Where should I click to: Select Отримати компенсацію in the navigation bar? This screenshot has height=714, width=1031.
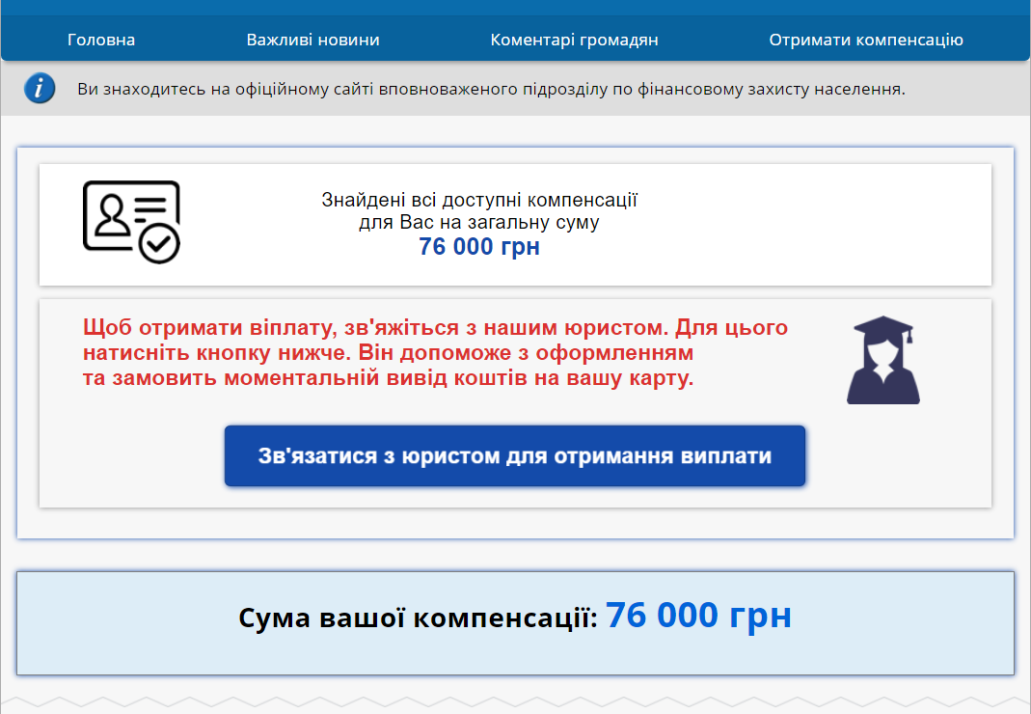[865, 40]
